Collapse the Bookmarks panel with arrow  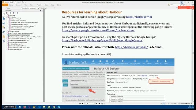(42, 10)
